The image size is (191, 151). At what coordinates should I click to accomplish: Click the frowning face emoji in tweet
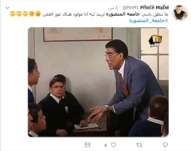click(x=32, y=14)
